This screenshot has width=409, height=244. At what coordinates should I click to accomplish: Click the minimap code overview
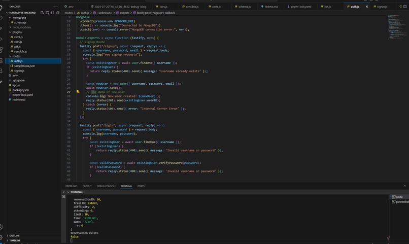tap(397, 27)
